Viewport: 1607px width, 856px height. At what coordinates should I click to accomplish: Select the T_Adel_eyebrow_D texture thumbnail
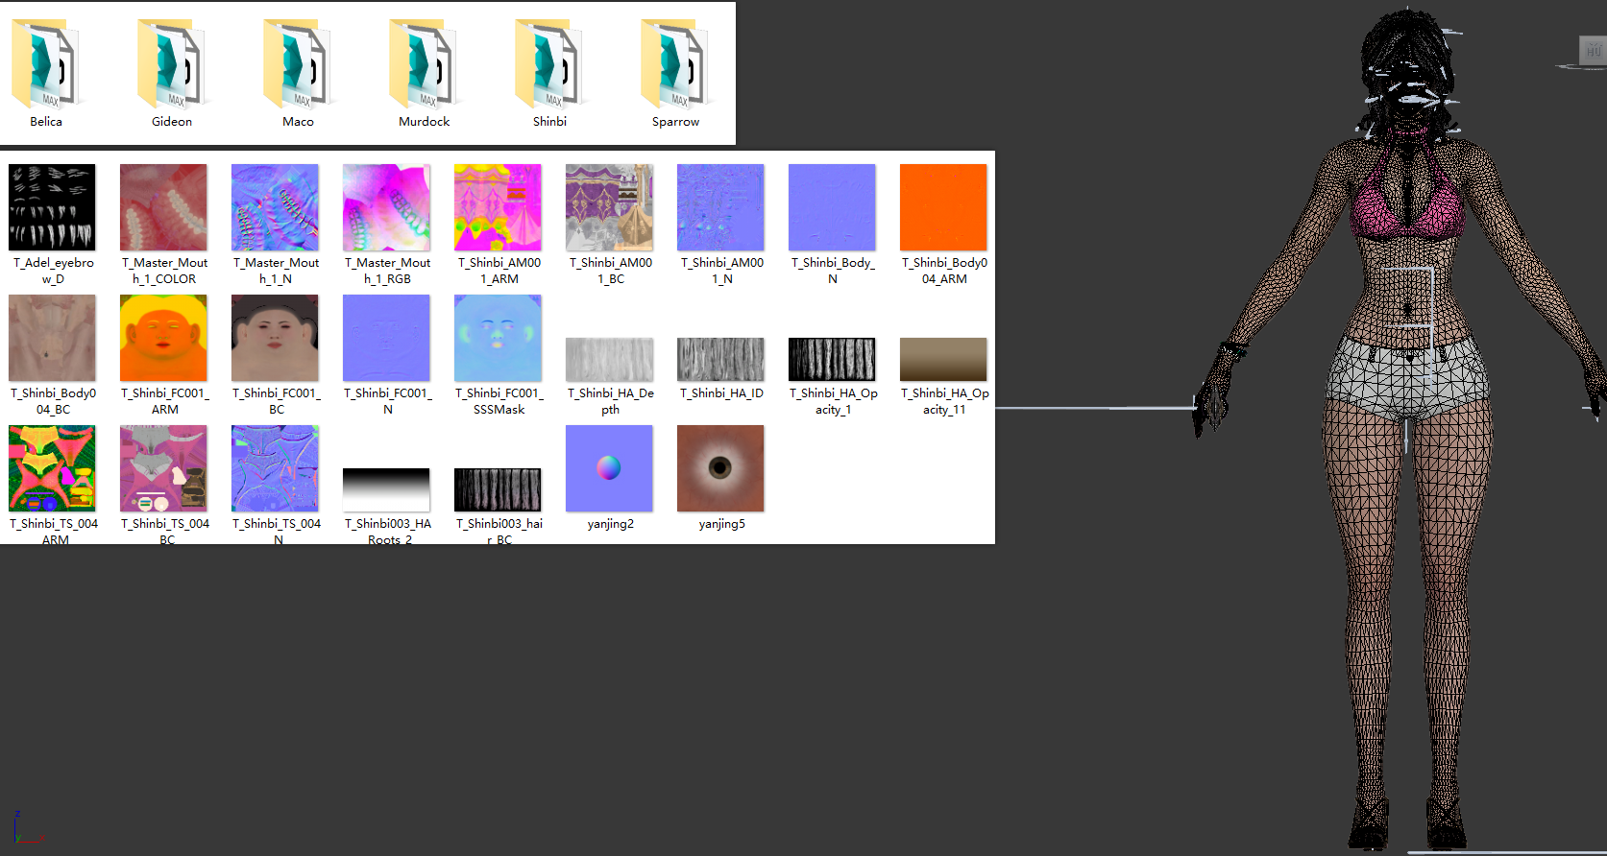pos(52,207)
